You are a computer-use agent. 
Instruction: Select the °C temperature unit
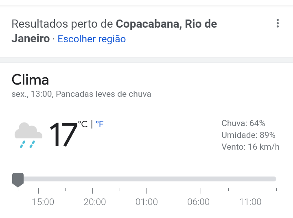point(83,124)
